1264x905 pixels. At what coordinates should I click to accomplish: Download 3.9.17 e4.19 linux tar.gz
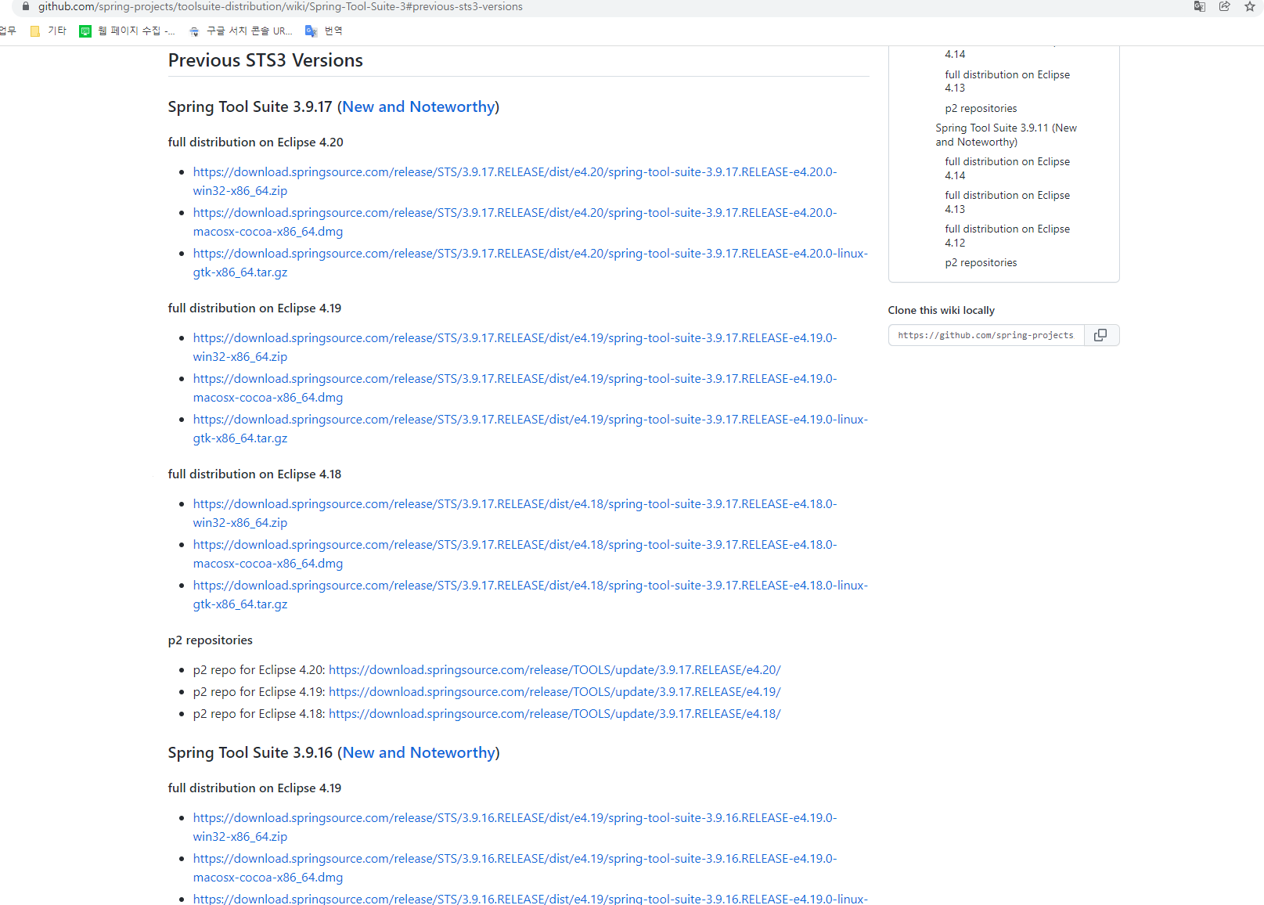531,428
